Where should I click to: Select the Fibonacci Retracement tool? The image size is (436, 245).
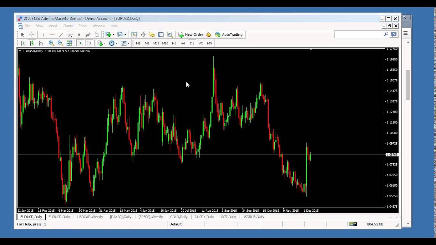pyautogui.click(x=70, y=35)
